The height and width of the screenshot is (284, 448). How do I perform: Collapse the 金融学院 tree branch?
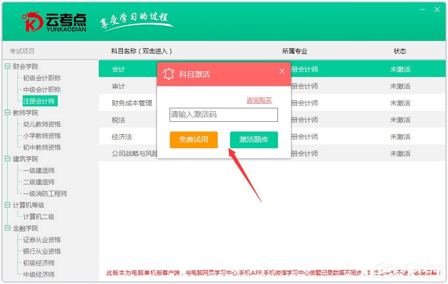point(6,228)
